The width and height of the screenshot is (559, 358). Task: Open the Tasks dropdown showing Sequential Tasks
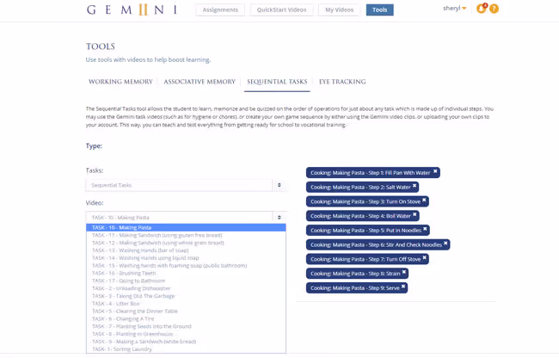[185, 185]
